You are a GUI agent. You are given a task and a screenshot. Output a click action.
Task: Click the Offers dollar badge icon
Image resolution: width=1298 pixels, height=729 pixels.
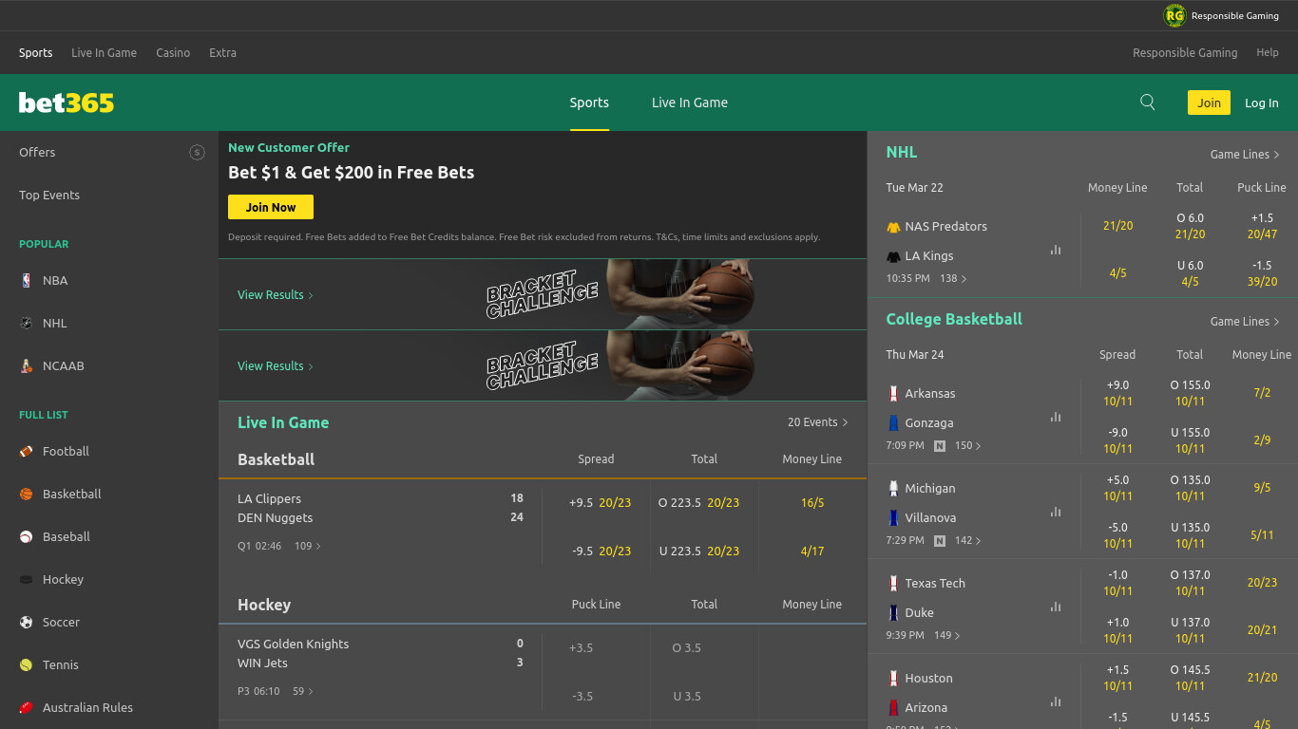[197, 152]
